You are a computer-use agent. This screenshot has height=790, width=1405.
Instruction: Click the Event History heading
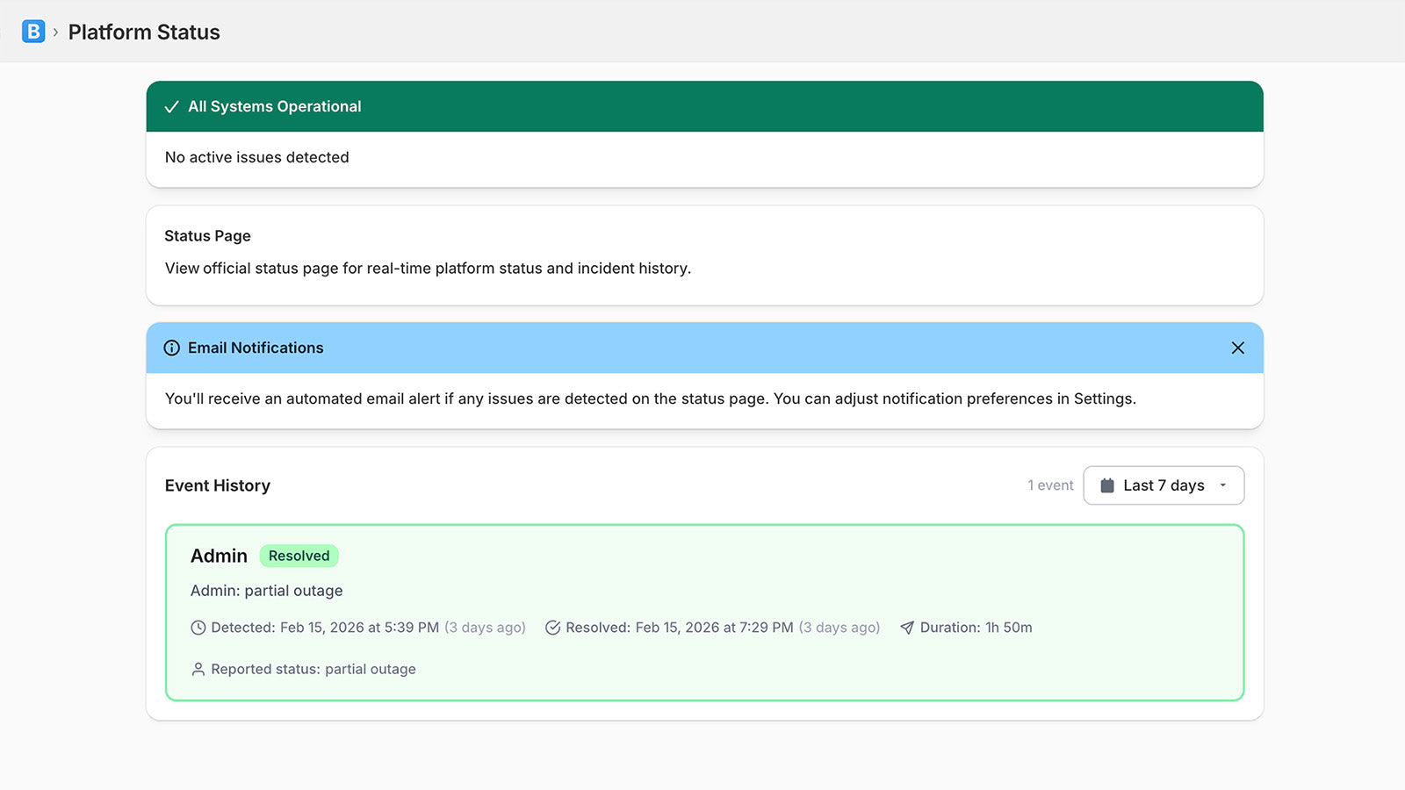[218, 485]
